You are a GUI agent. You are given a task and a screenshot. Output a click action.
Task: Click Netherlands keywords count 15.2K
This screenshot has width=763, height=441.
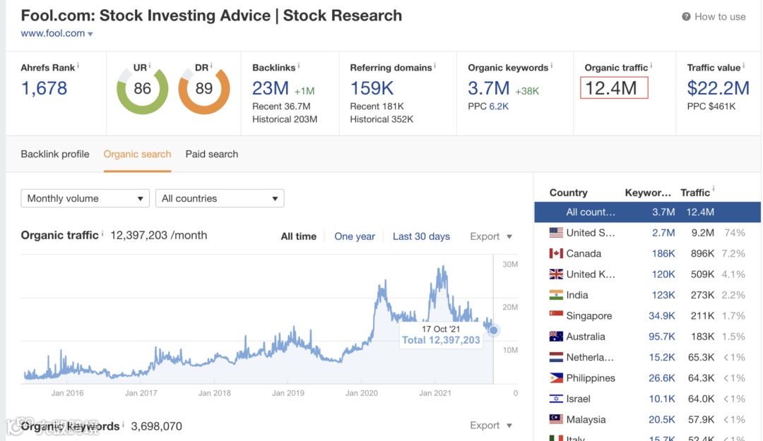(662, 357)
